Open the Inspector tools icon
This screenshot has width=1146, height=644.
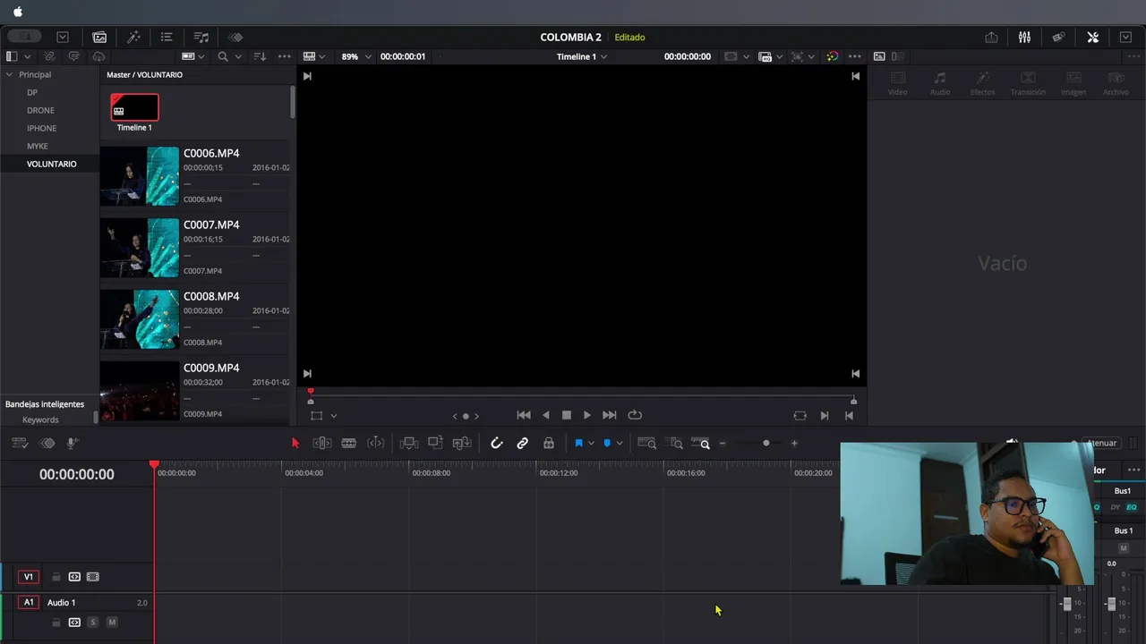[1092, 37]
